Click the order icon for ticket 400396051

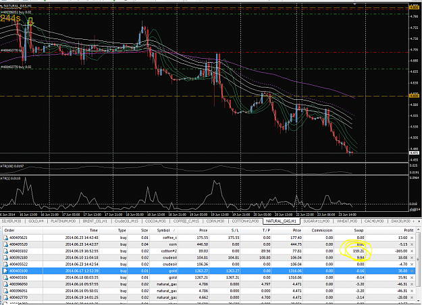tap(5, 291)
